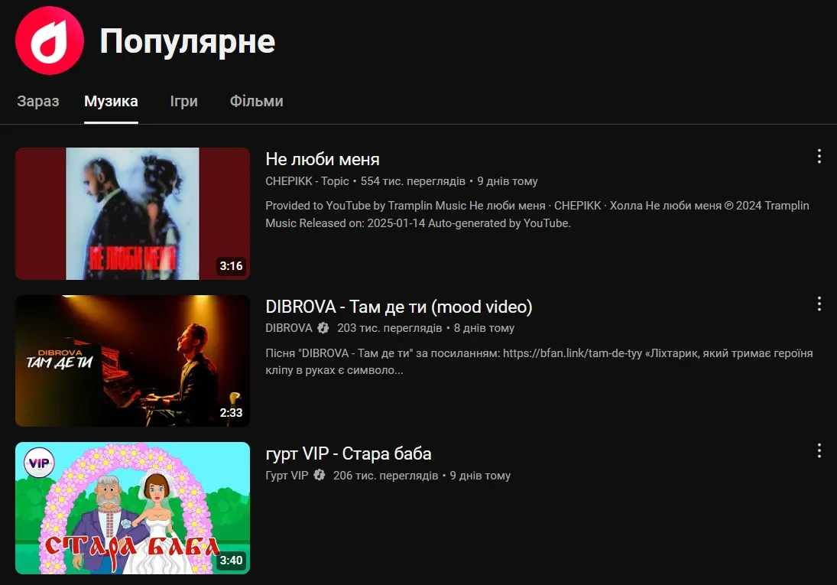
Task: Click title гурт VIP - Стара баба
Action: [x=348, y=453]
